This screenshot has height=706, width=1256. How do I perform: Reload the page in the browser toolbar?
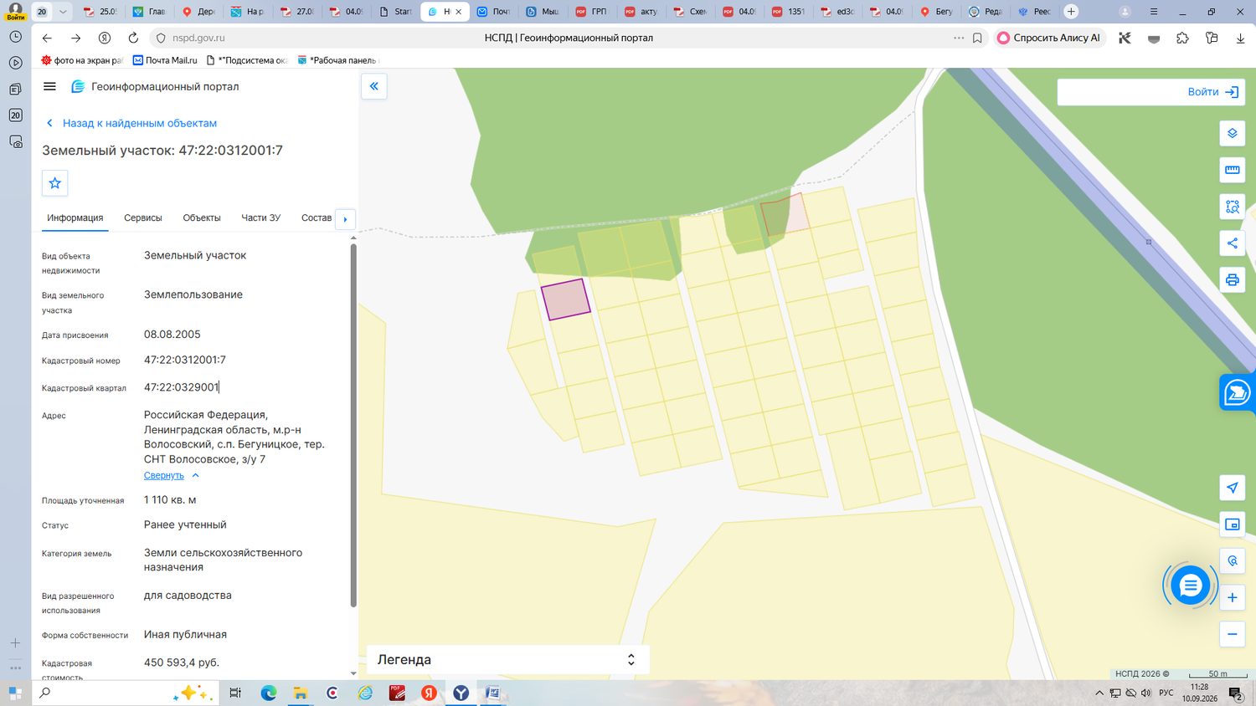133,38
